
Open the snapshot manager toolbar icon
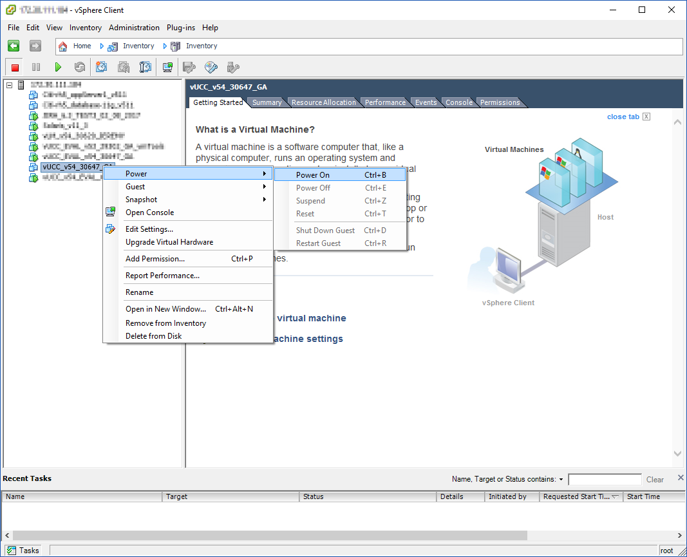pyautogui.click(x=146, y=67)
